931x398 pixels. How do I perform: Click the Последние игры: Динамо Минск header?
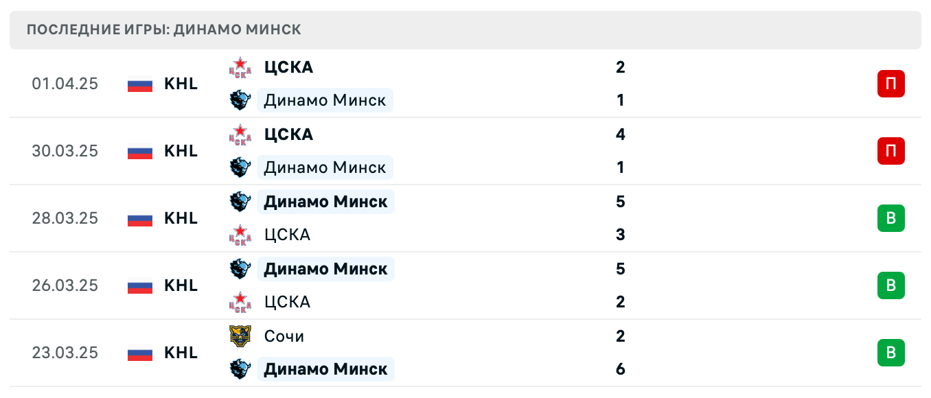coord(164,30)
